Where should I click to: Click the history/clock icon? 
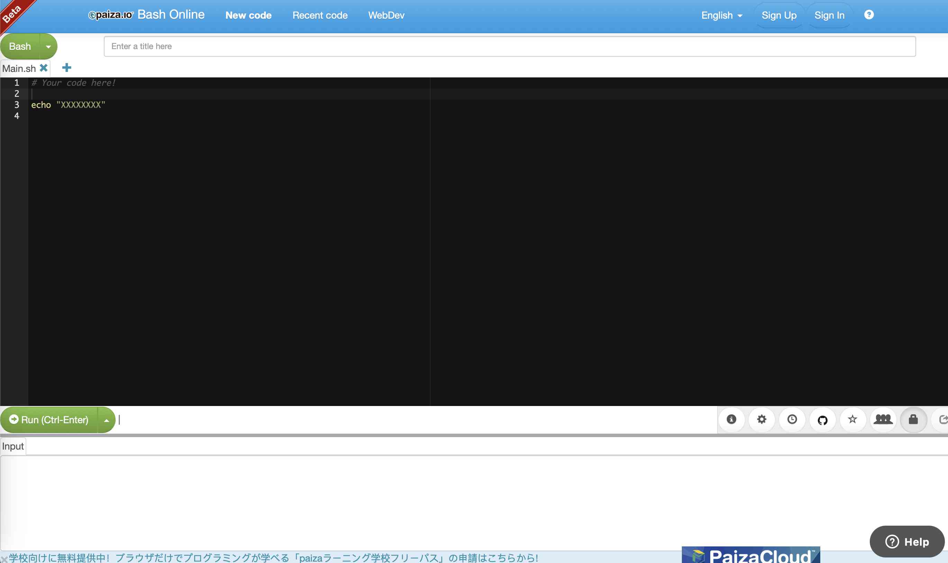(x=792, y=419)
